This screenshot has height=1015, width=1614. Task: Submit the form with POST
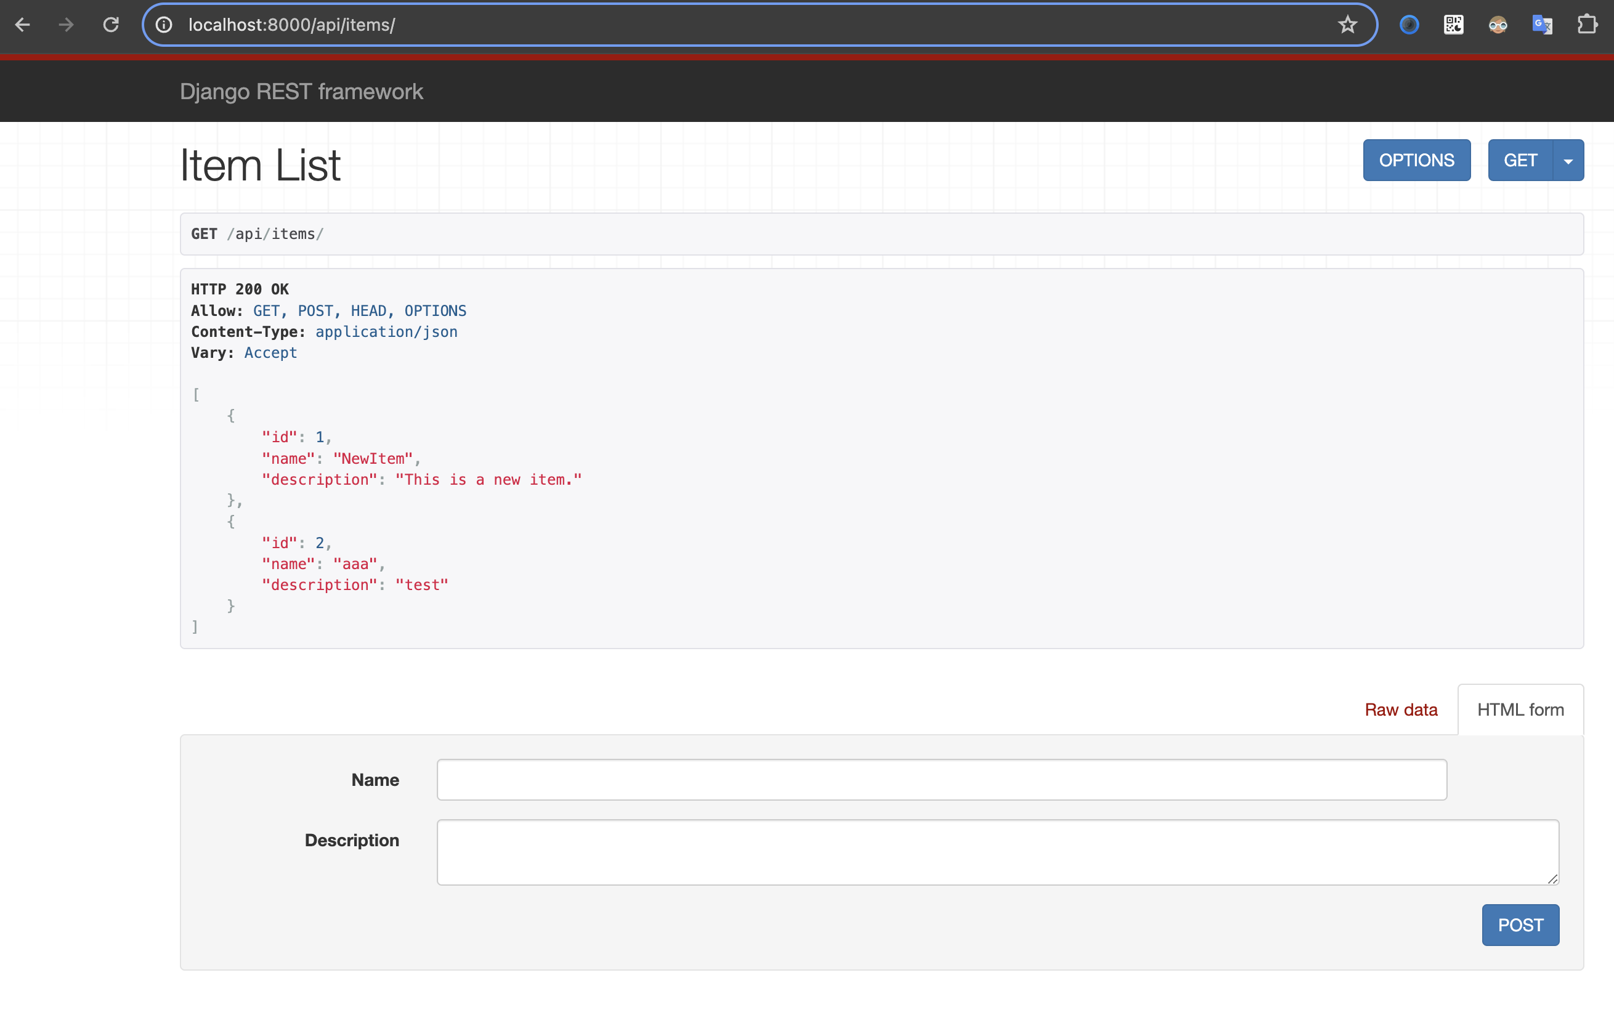[1520, 924]
